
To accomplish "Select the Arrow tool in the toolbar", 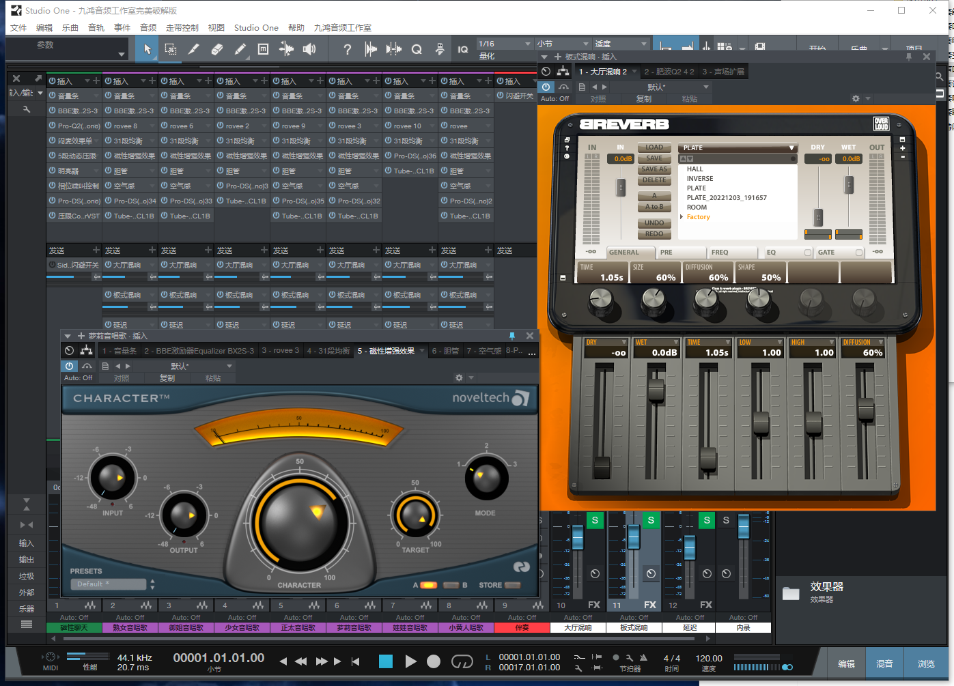I will (148, 49).
